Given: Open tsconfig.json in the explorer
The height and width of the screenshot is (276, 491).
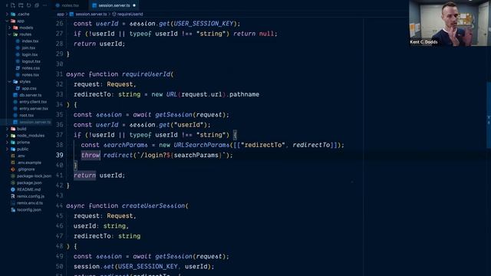Looking at the screenshot, I should (x=29, y=210).
